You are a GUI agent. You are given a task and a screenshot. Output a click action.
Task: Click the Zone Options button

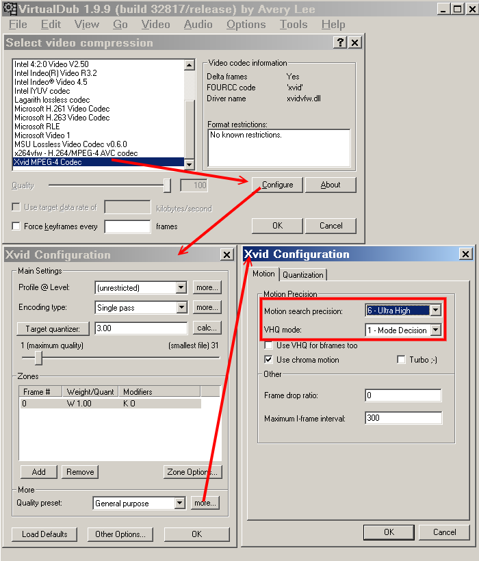coord(193,472)
